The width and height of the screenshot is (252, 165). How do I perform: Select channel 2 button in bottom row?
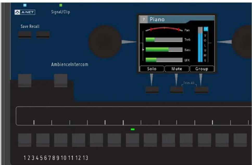tap(43, 140)
